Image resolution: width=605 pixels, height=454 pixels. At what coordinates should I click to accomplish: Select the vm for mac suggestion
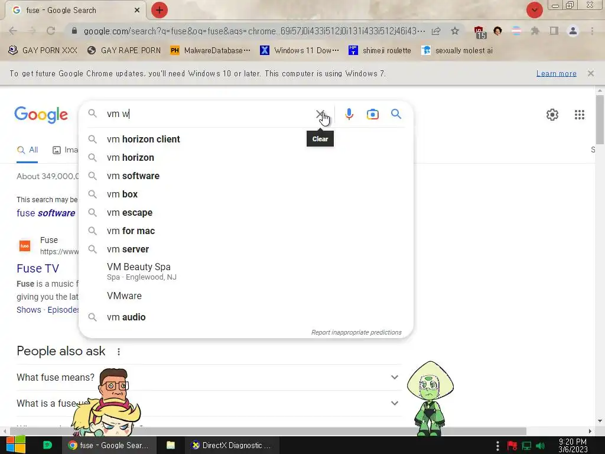point(246,231)
